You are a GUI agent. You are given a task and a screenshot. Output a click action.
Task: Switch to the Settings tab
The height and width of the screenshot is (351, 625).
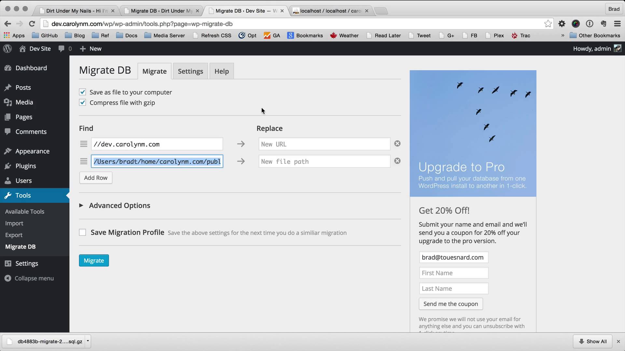point(190,71)
